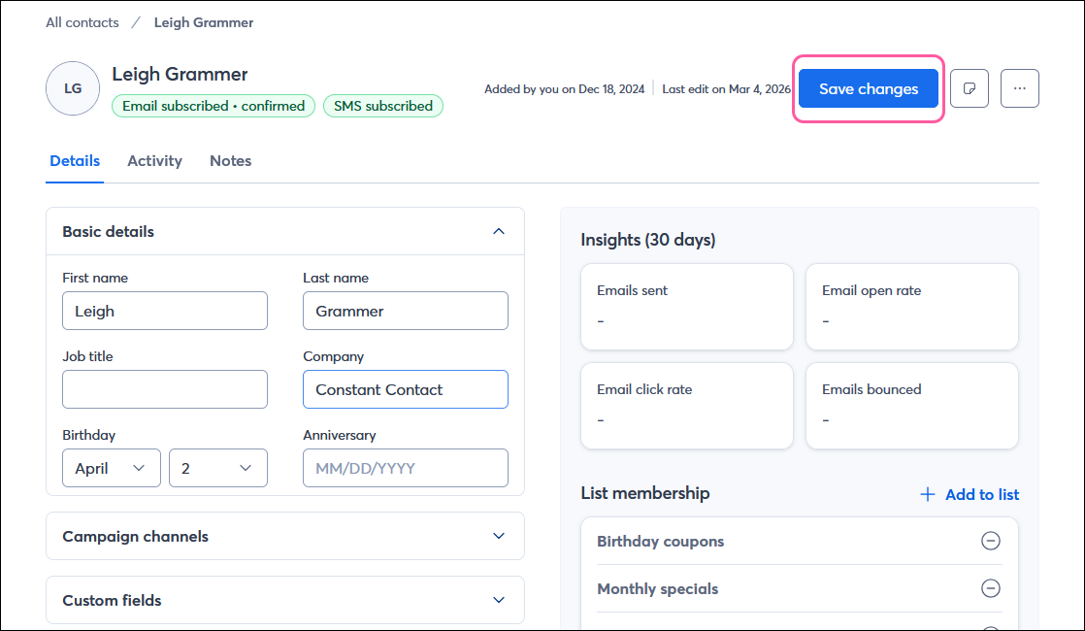Select the Details tab
1085x631 pixels.
coord(75,161)
